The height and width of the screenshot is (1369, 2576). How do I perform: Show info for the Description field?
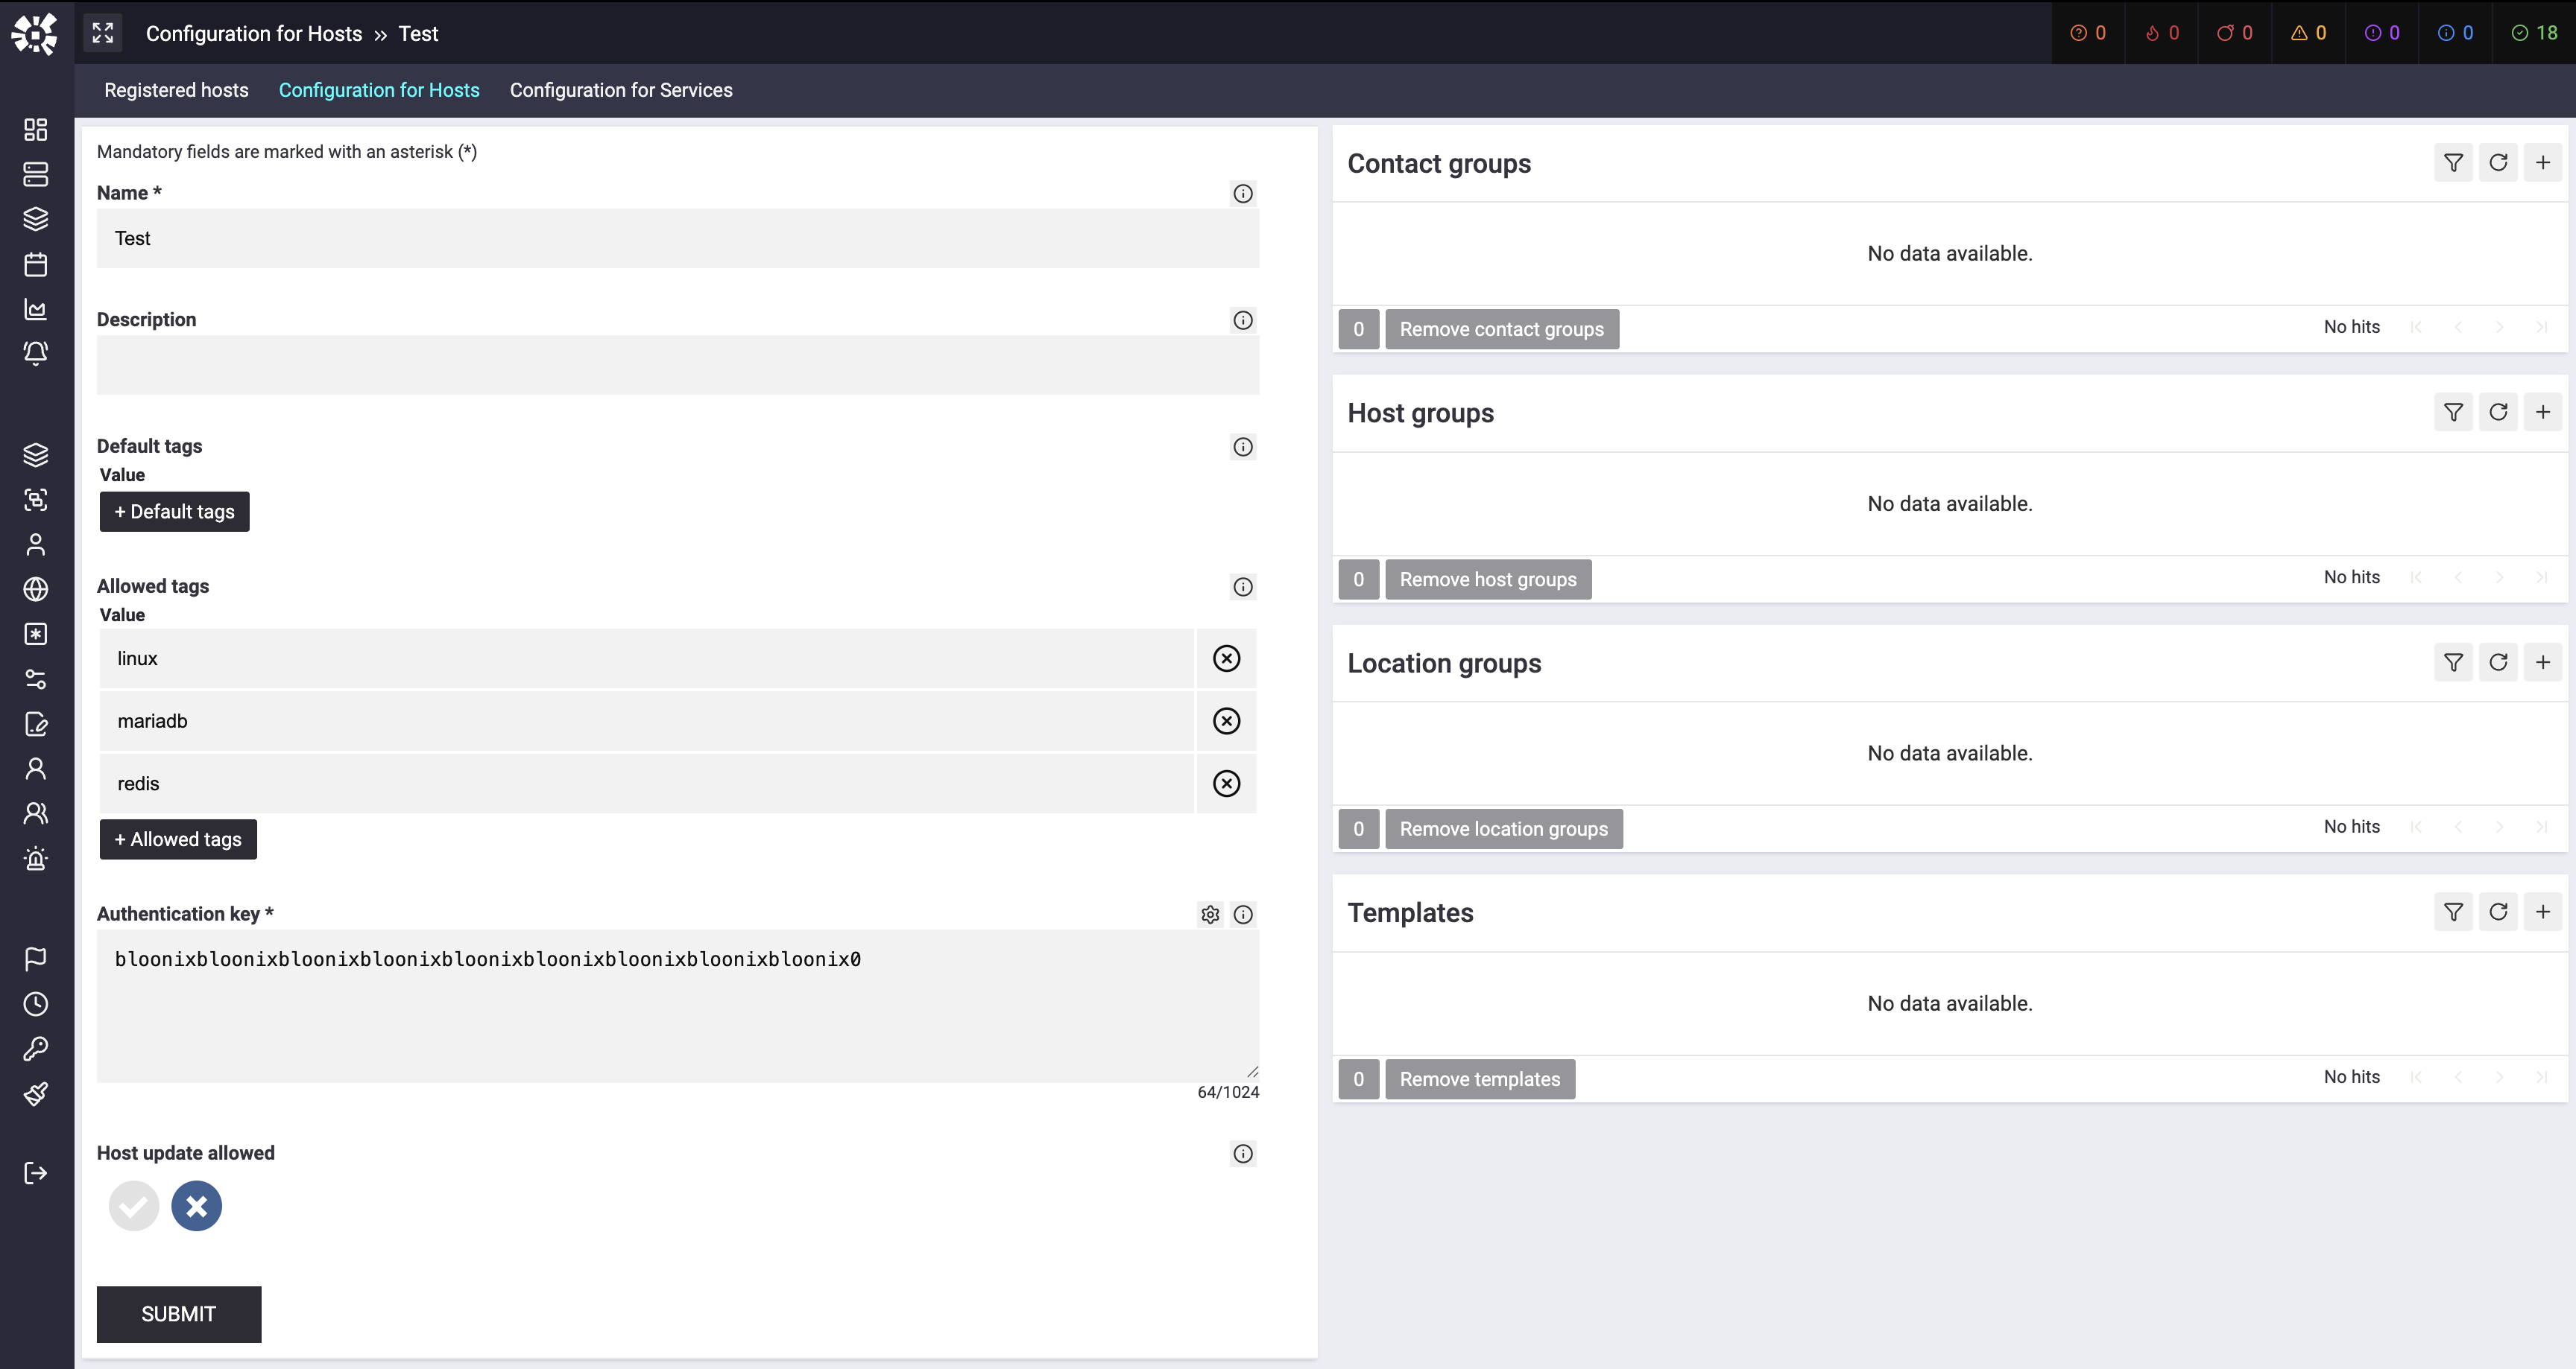tap(1243, 320)
